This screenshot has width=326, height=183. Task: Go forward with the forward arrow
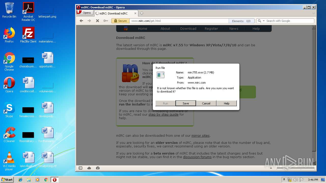(89, 21)
